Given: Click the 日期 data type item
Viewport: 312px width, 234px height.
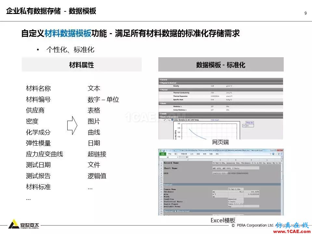Looking at the screenshot, I should [94, 143].
